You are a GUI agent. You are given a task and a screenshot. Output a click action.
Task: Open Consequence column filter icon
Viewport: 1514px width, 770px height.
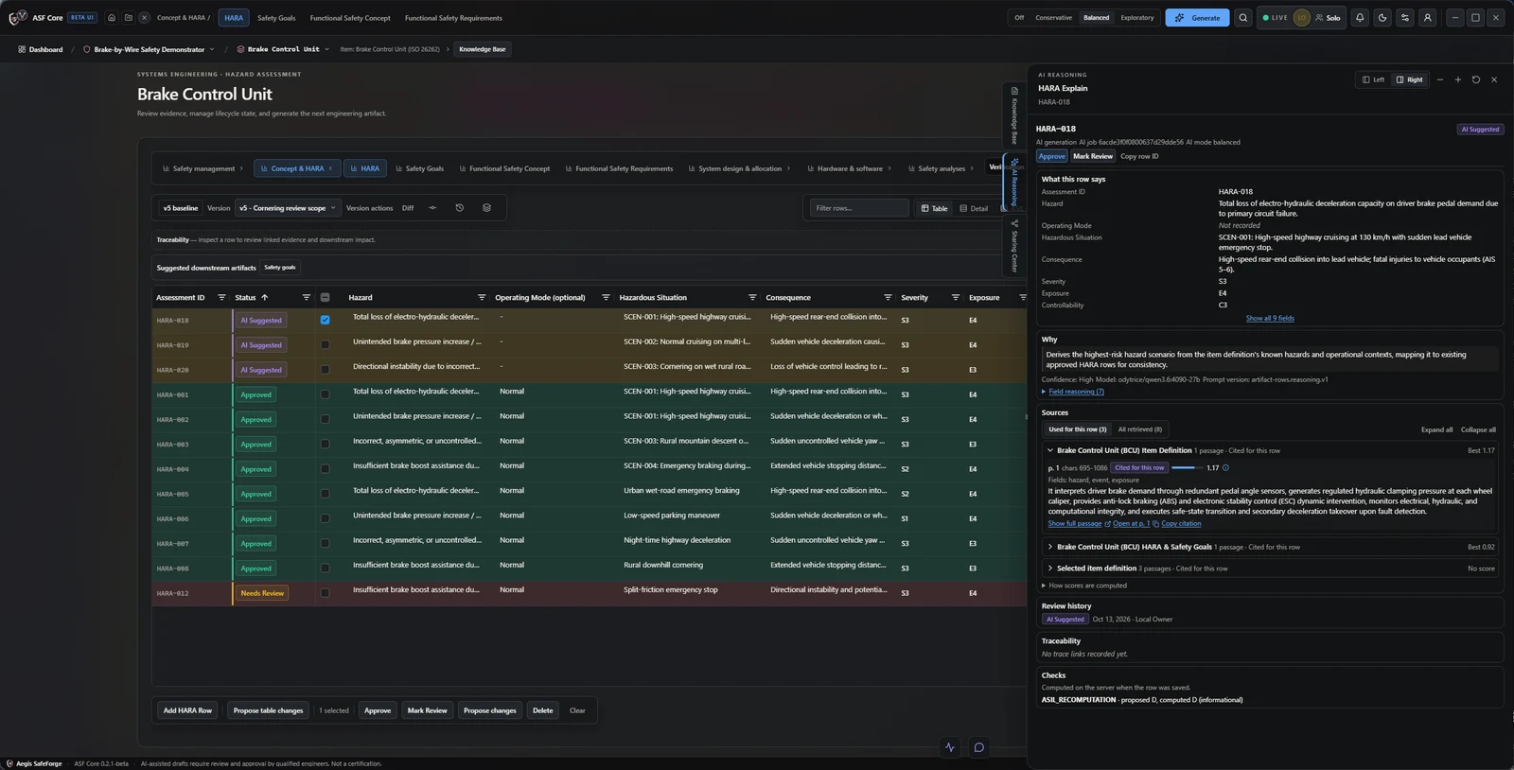(888, 297)
